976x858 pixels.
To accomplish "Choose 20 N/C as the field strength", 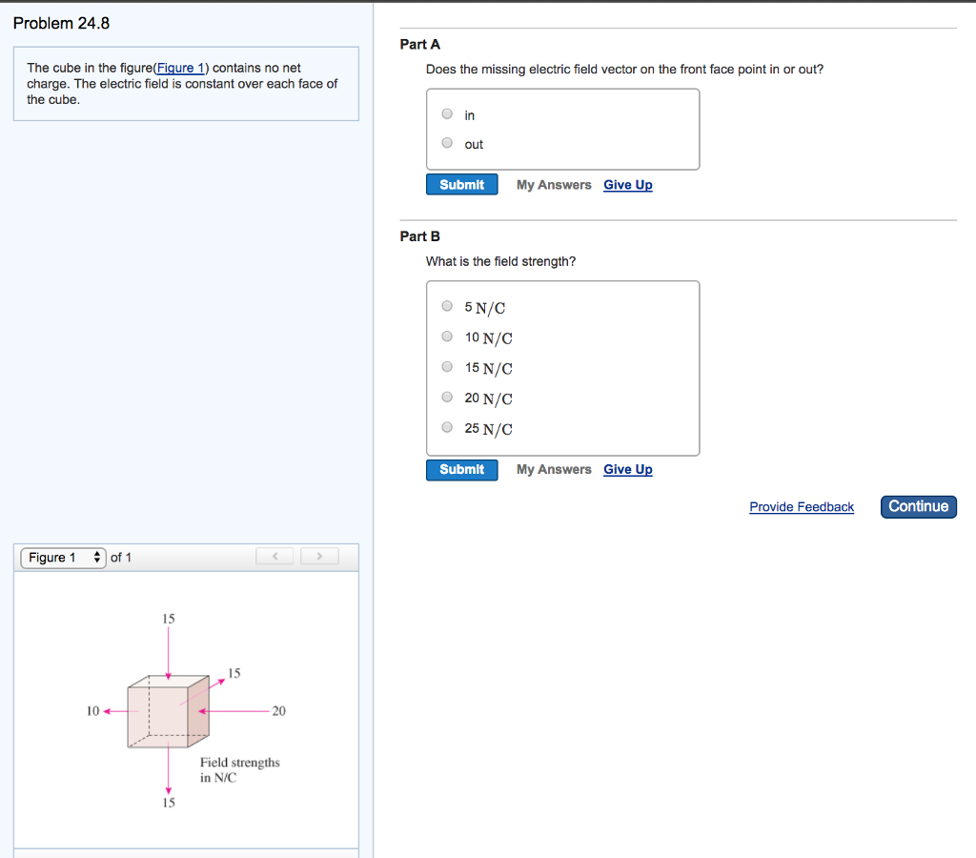I will tap(446, 397).
